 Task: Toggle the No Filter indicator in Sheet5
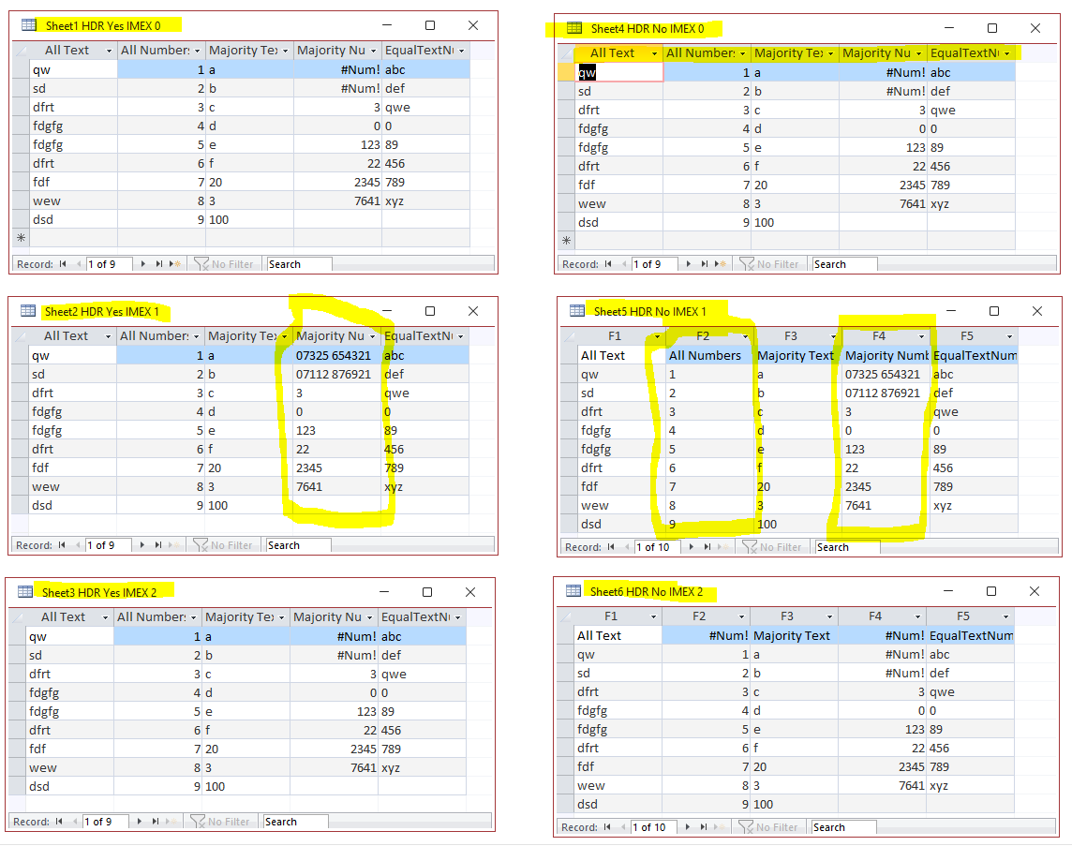(772, 547)
